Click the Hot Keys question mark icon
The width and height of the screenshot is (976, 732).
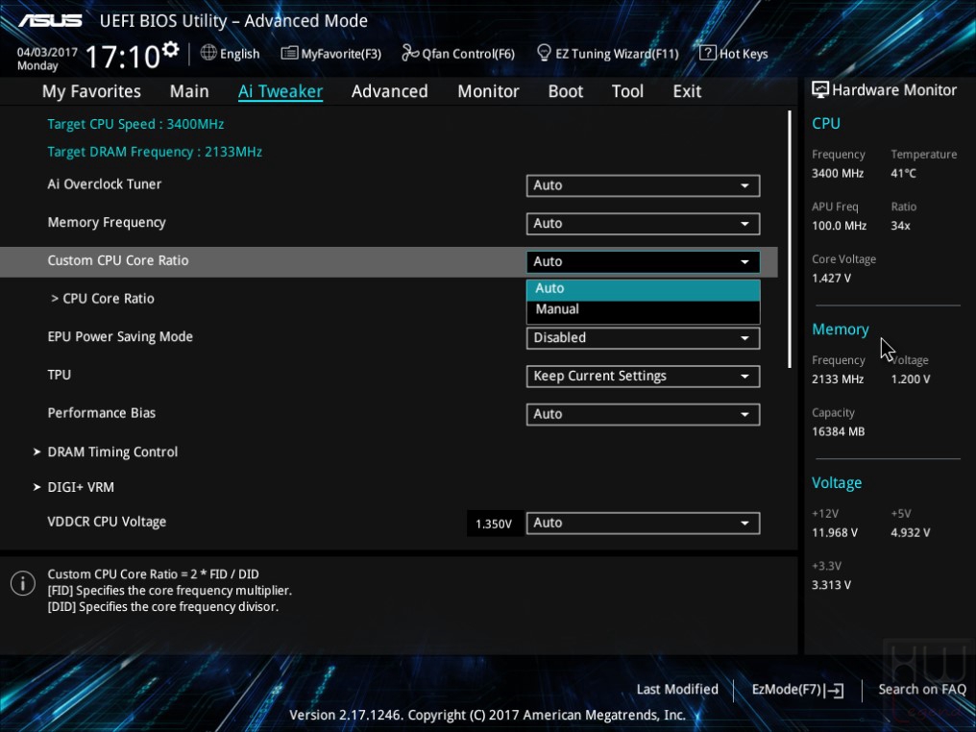coord(708,53)
